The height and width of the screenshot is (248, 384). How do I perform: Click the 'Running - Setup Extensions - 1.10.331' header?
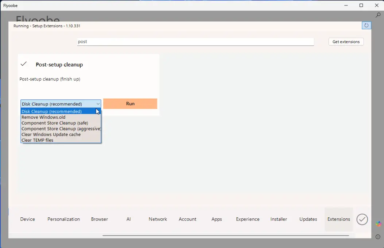coord(47,26)
